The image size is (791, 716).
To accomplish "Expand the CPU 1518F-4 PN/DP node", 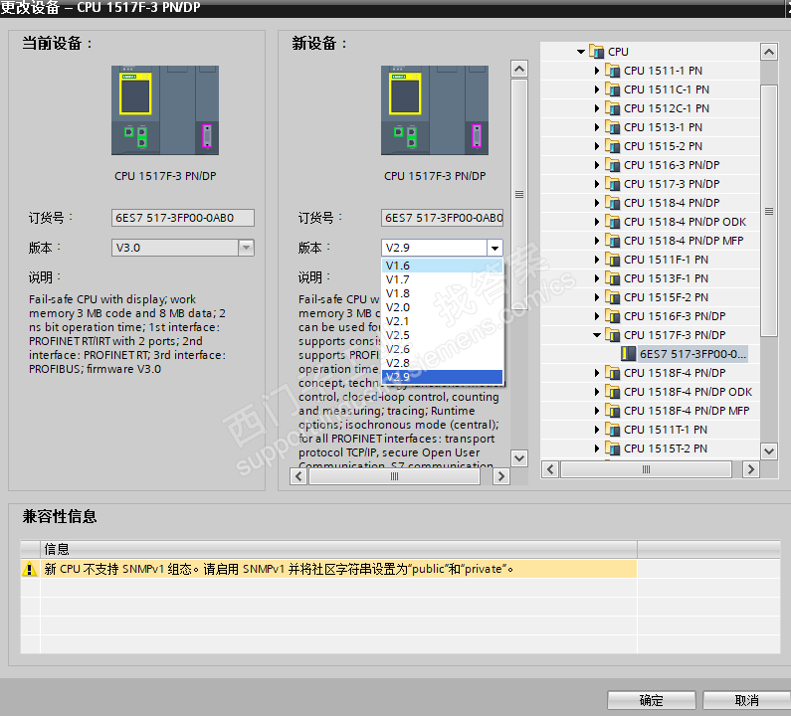I will 597,373.
